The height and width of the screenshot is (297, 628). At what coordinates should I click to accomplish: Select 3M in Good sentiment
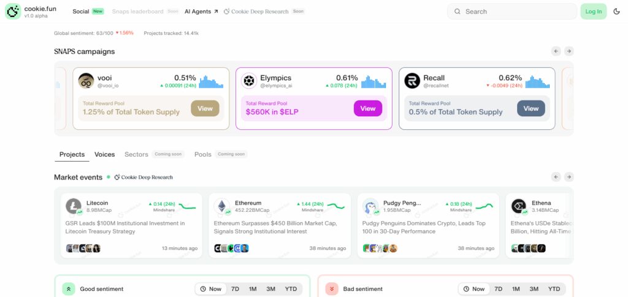[x=270, y=289]
